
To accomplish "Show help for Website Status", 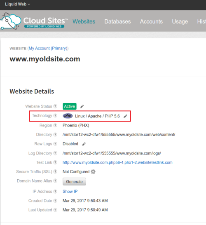I will (55, 106).
